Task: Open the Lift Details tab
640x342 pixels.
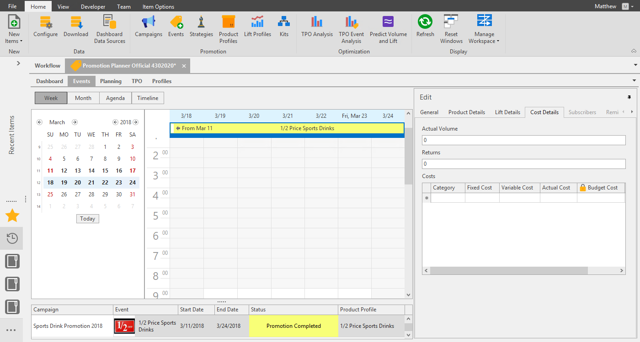Action: pyautogui.click(x=507, y=112)
